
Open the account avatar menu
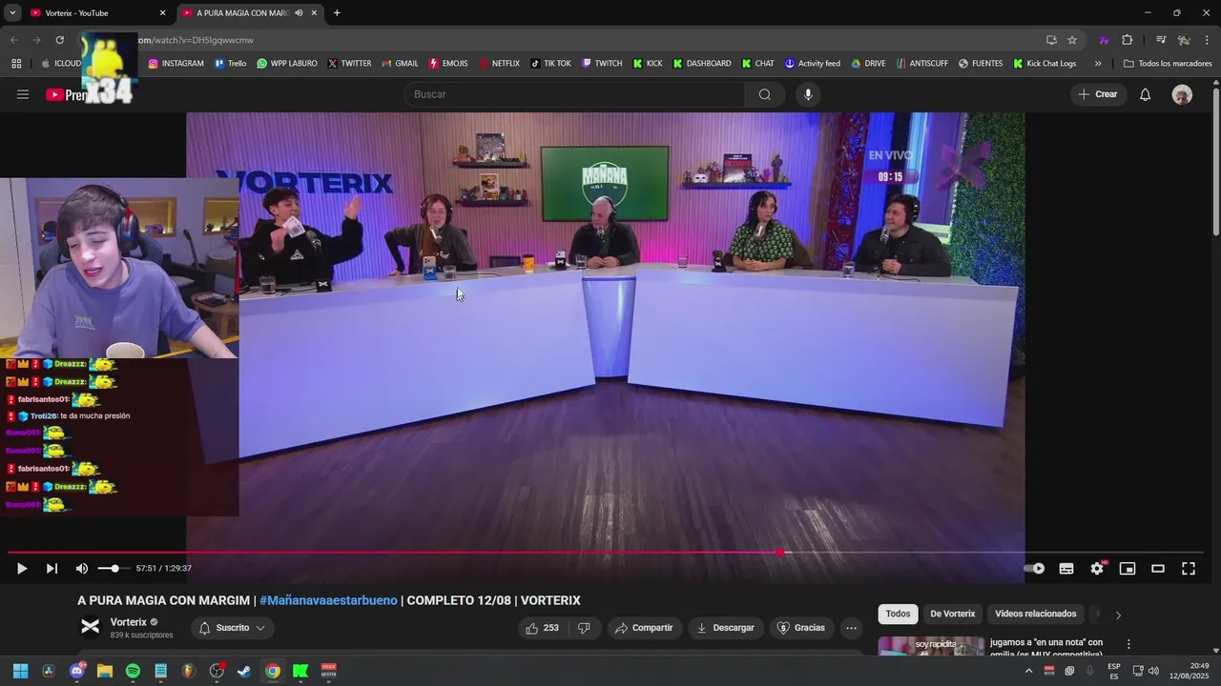(1182, 94)
